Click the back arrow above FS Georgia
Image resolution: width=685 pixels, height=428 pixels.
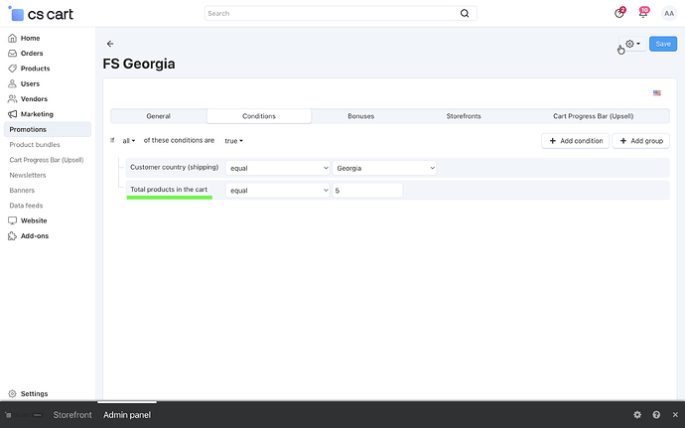point(110,44)
